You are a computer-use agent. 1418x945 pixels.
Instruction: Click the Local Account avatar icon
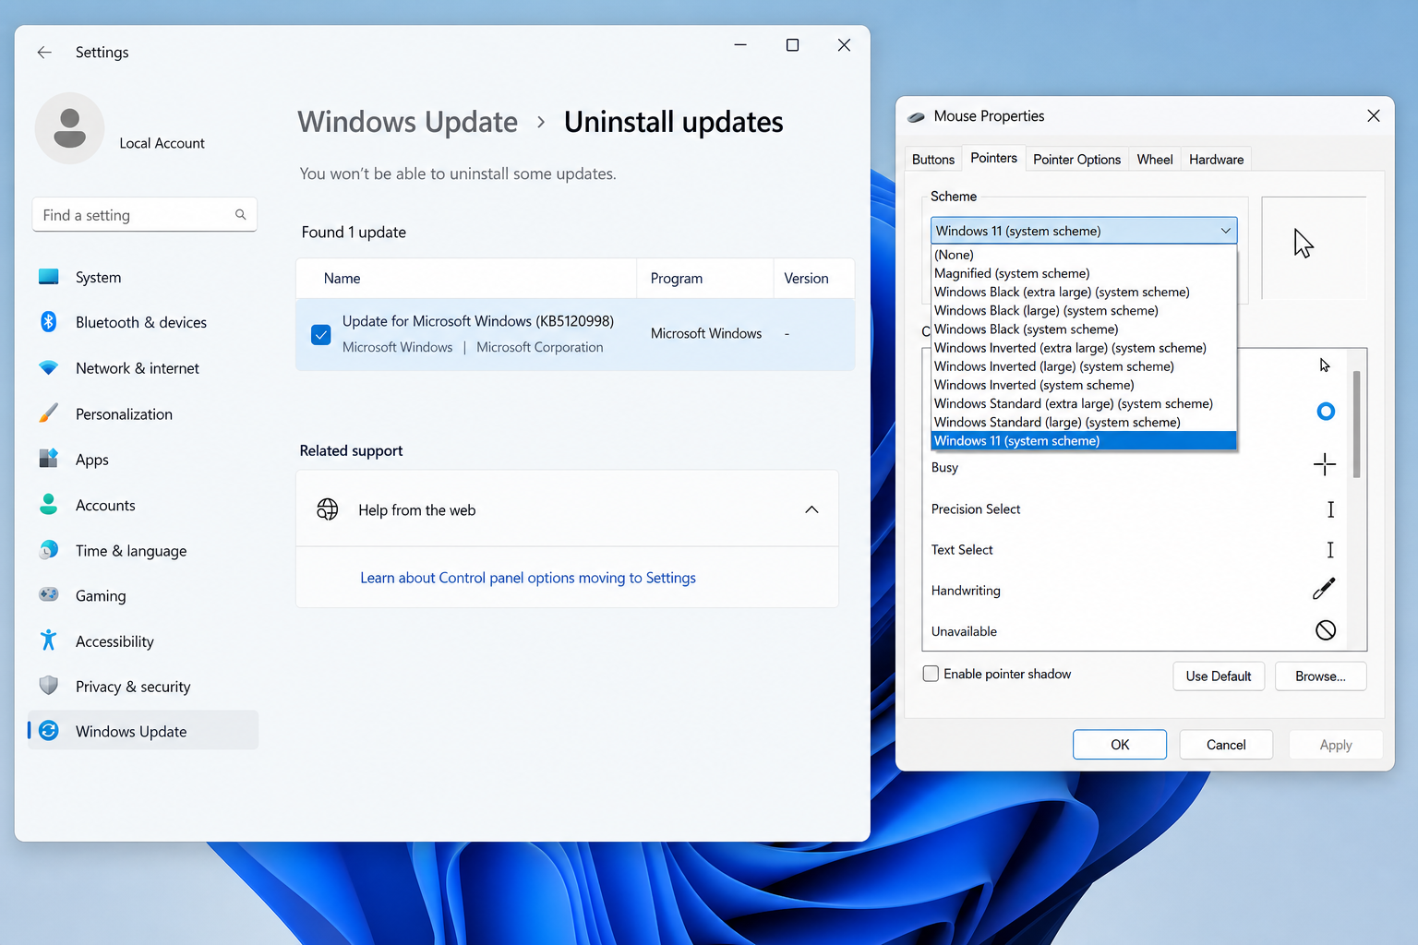pos(69,128)
